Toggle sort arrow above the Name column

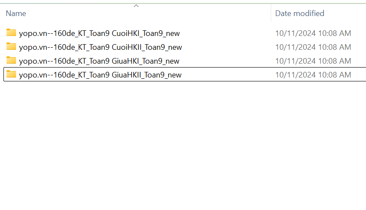136,6
